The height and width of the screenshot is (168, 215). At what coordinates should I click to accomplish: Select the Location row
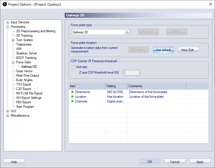click(139, 97)
